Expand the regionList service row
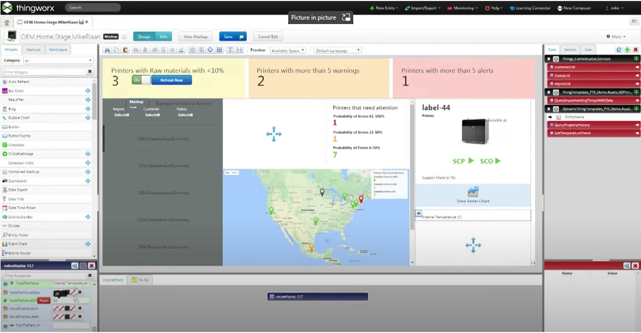The height and width of the screenshot is (333, 641). click(551, 83)
